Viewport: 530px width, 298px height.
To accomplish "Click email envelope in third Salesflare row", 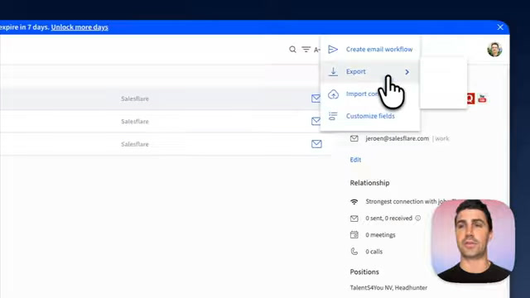I will coord(316,144).
